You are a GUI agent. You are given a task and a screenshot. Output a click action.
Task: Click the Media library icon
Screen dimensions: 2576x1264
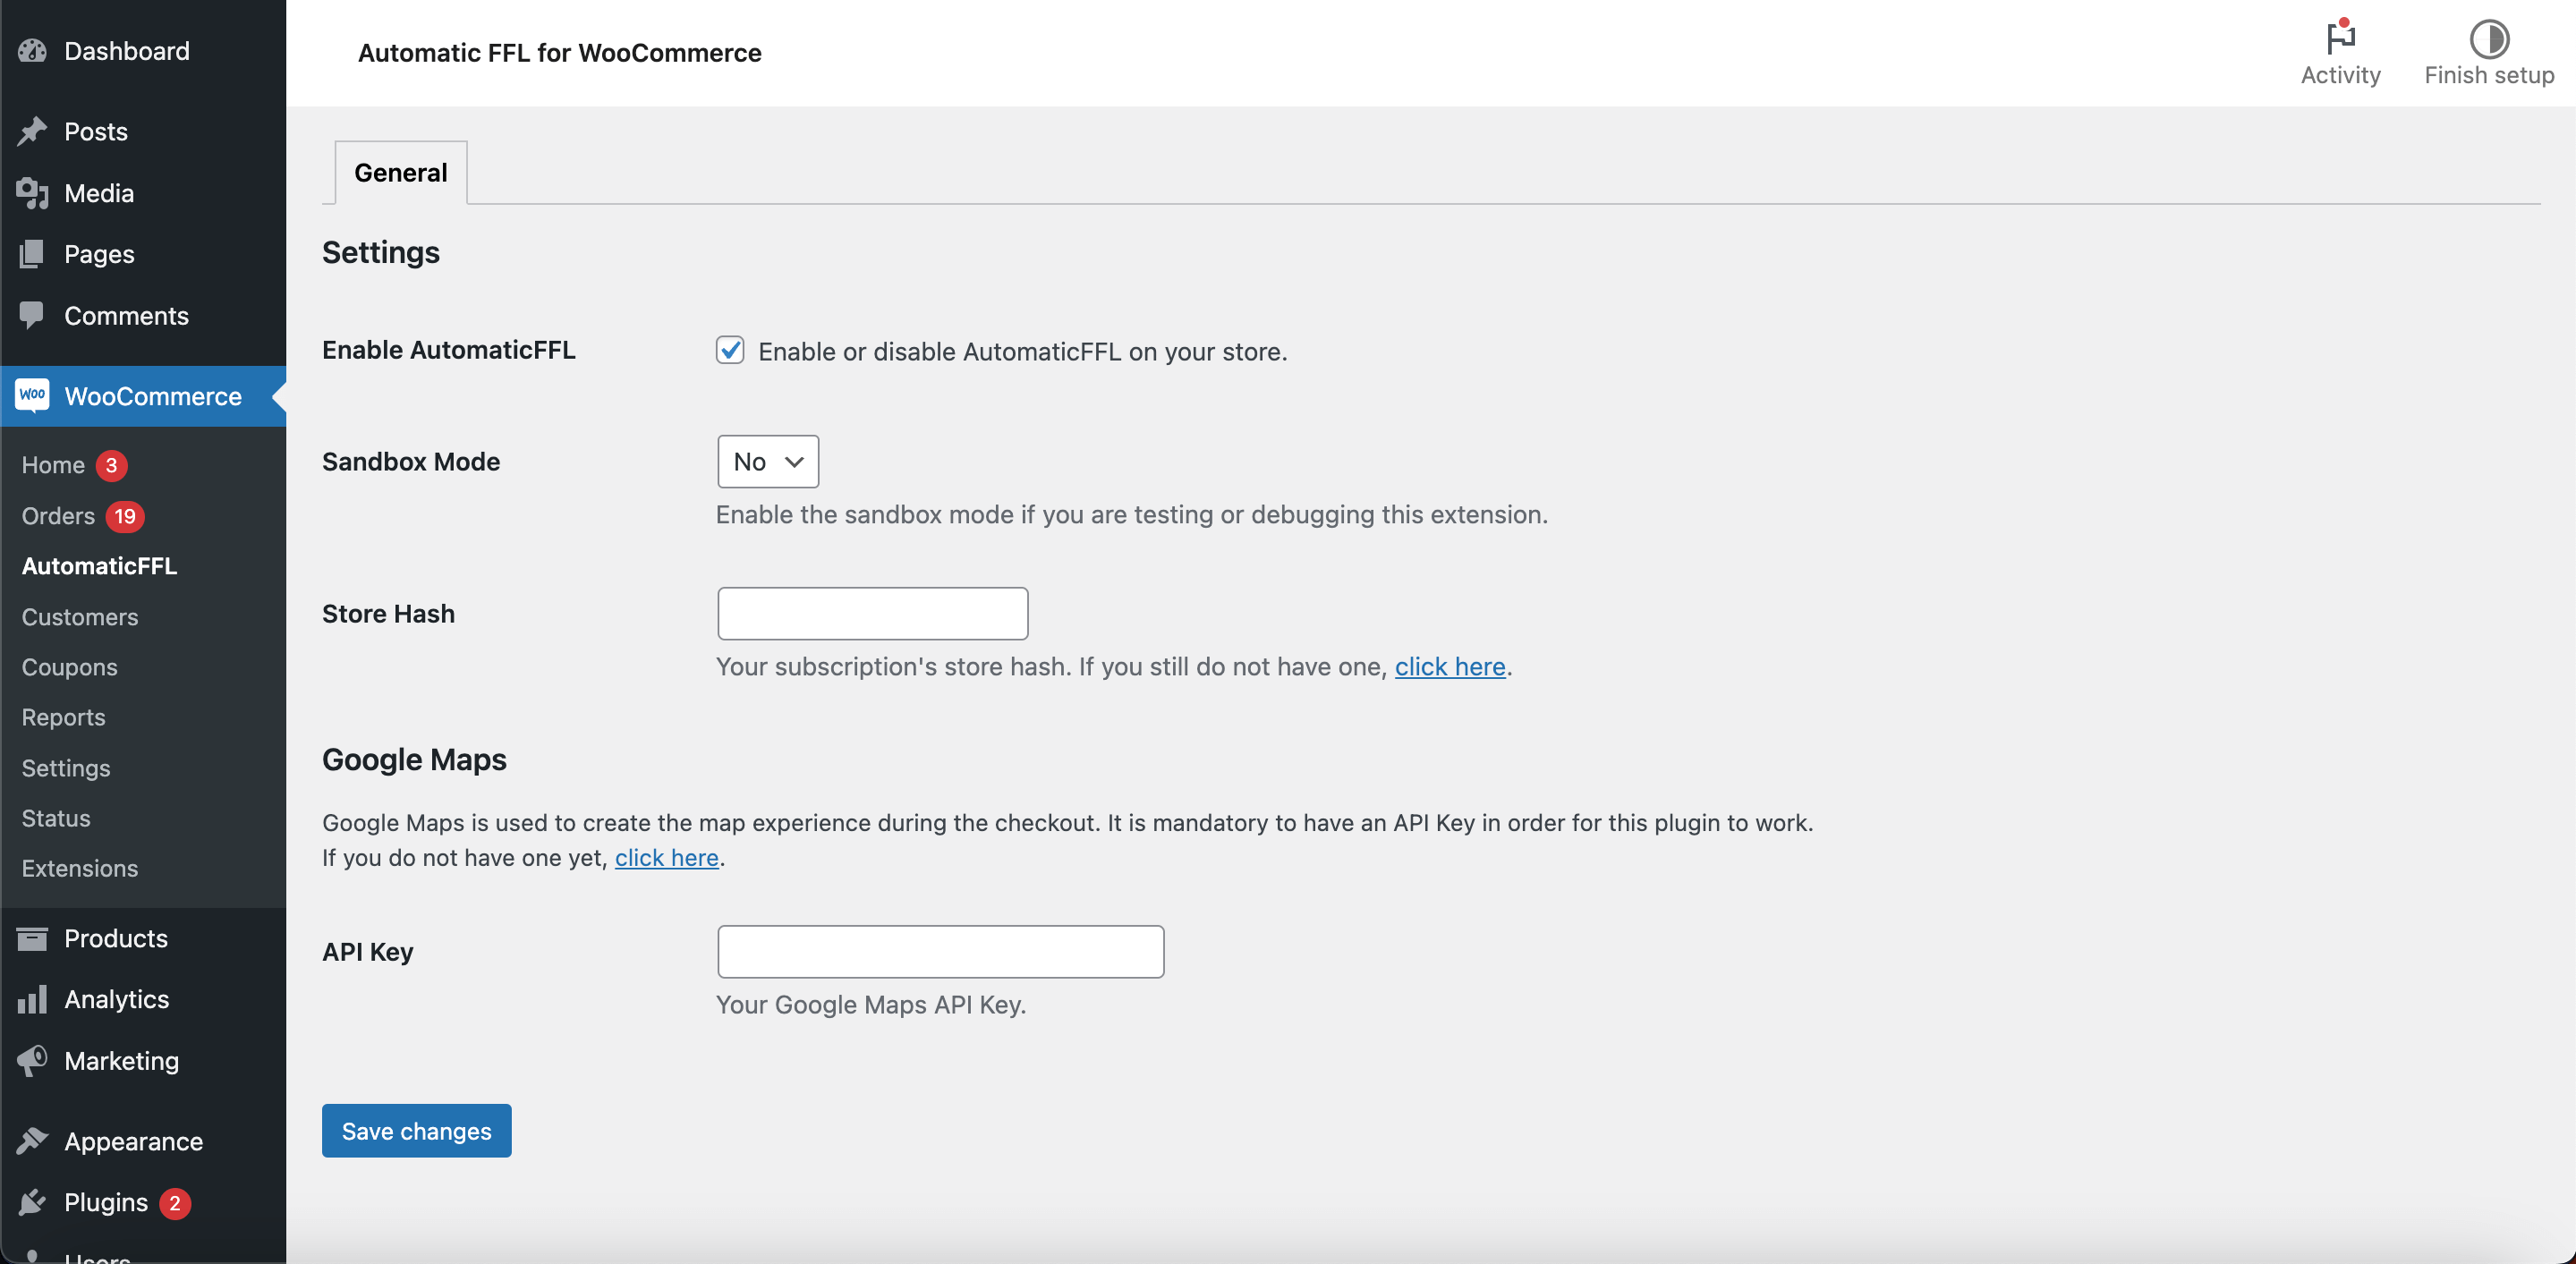point(32,193)
